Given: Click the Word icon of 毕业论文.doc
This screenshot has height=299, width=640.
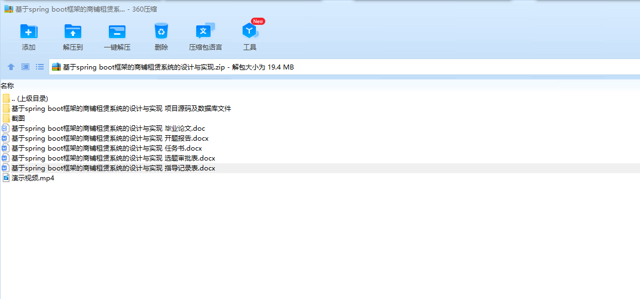Looking at the screenshot, I should point(6,129).
